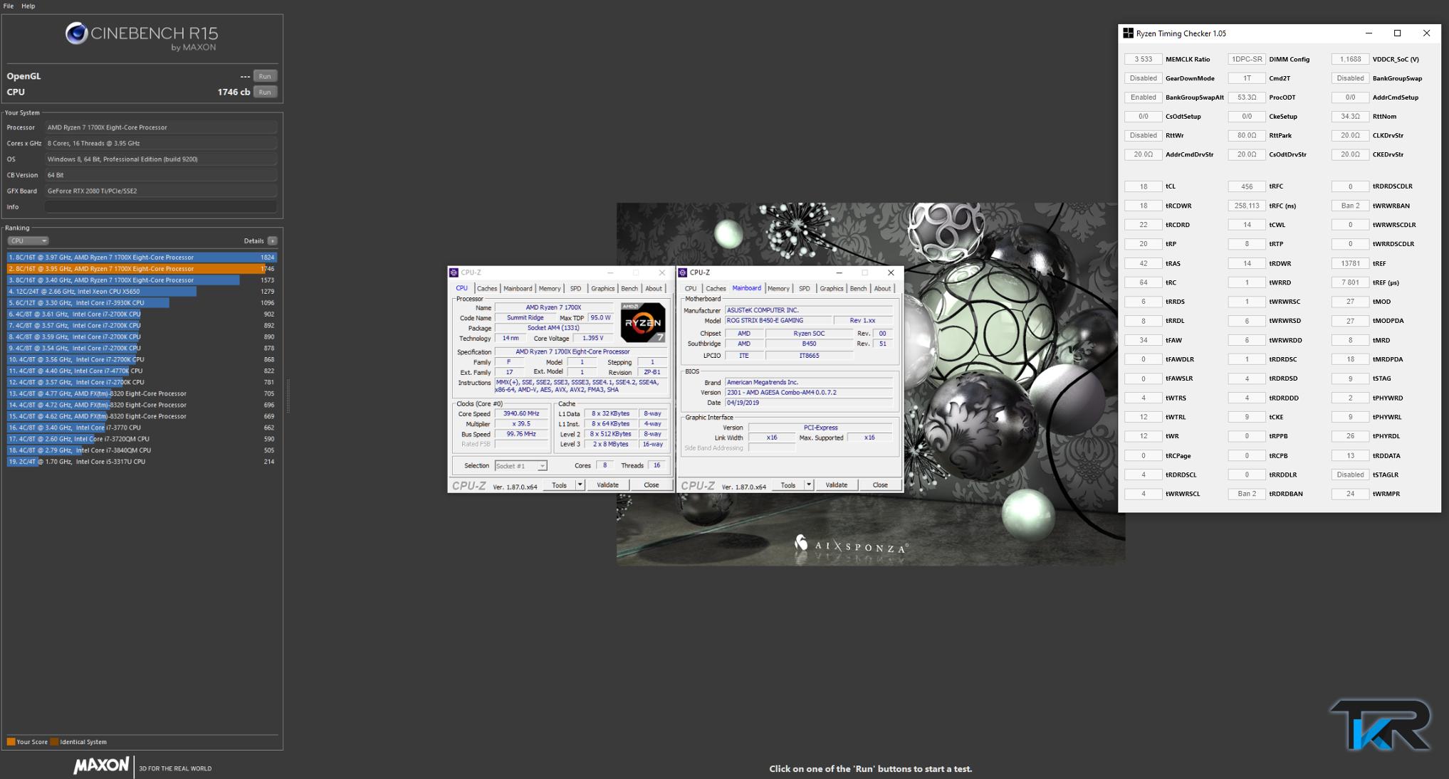Click the Identical System legend swatch
The width and height of the screenshot is (1449, 779).
55,742
